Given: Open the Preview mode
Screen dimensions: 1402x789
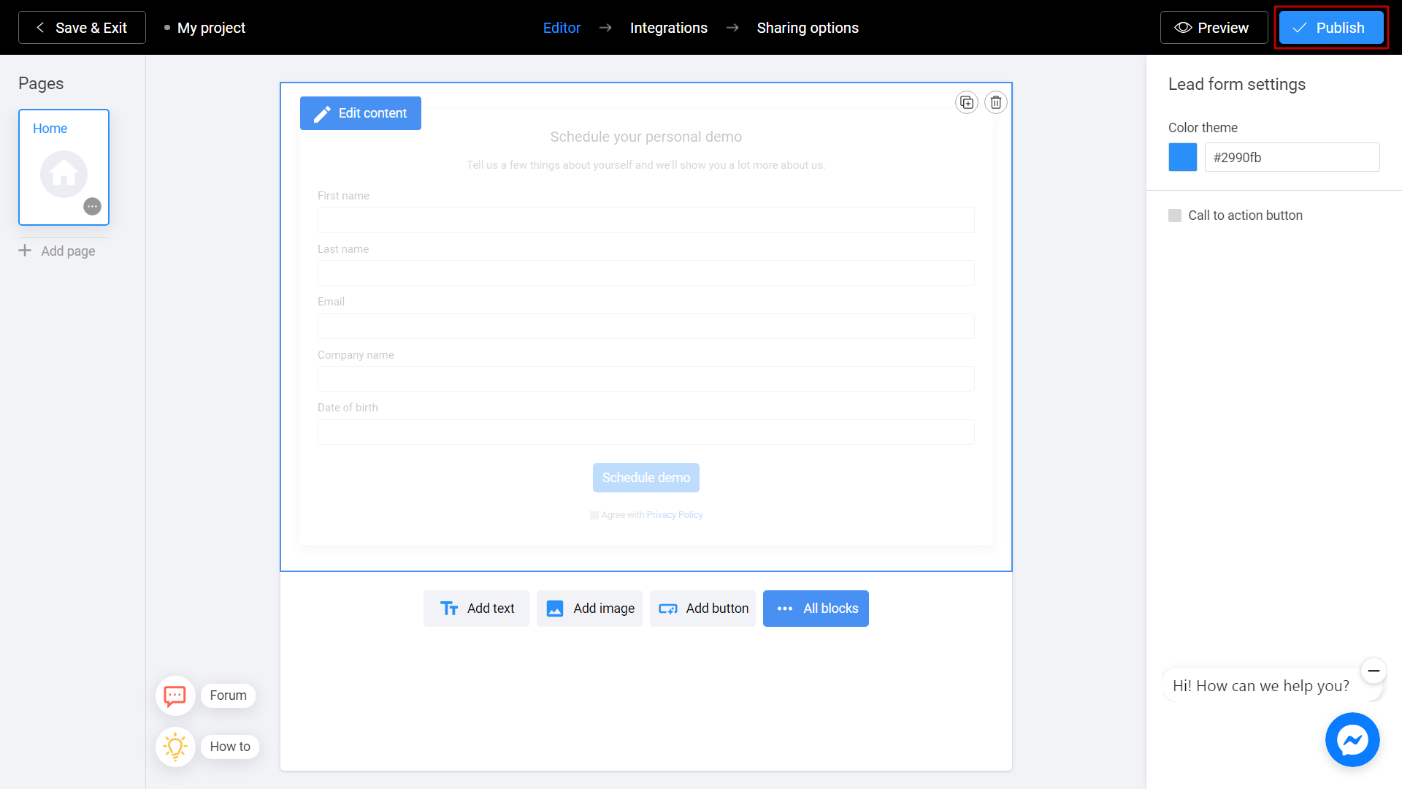Looking at the screenshot, I should pyautogui.click(x=1214, y=28).
